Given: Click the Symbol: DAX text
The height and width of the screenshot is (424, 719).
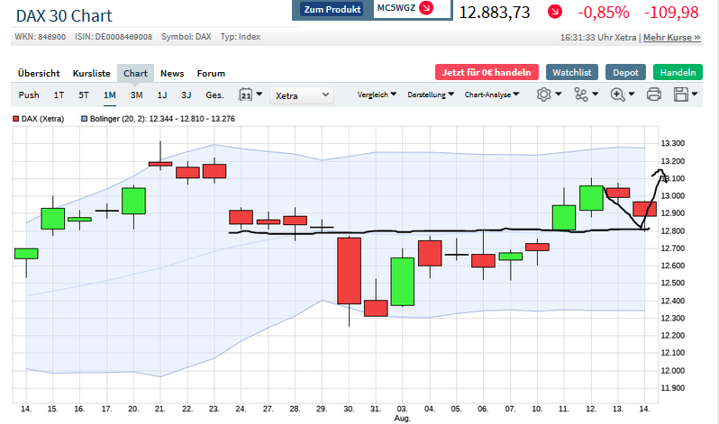Looking at the screenshot, I should [x=187, y=37].
